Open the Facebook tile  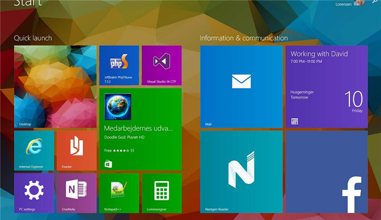coord(327,172)
